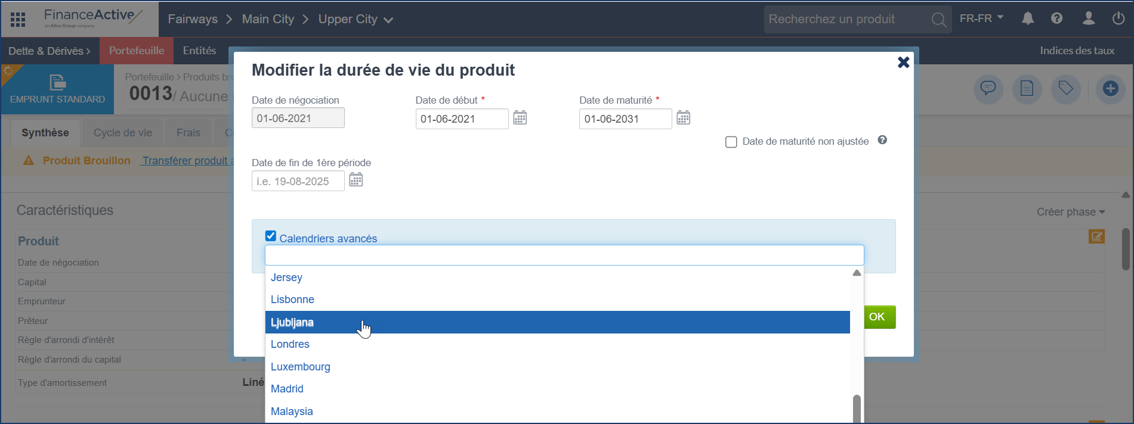
Task: Close the Modifier la durée dialog
Action: click(x=903, y=63)
